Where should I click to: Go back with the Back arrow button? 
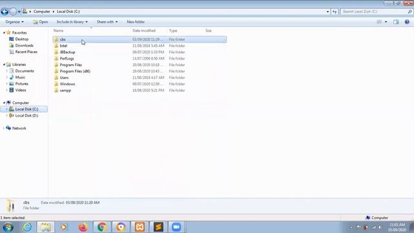point(5,12)
